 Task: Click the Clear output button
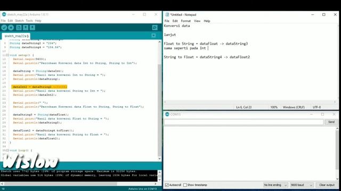[327, 185]
